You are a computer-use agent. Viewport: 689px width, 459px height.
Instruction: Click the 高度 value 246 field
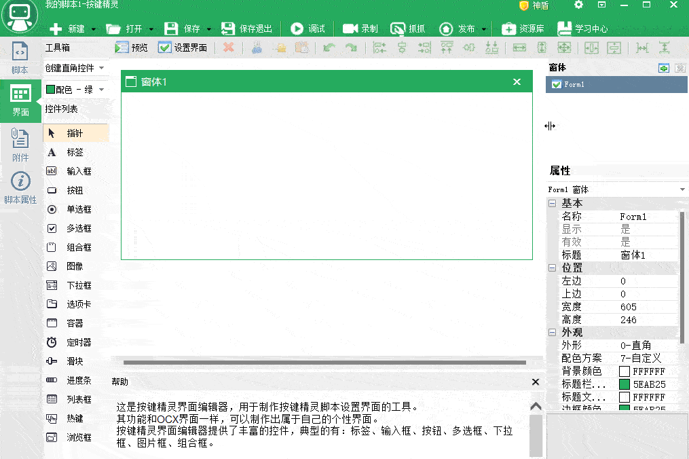pos(648,320)
